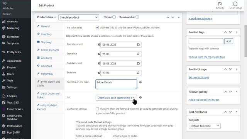Click the Tools wrench icon
Image resolution: width=247 pixels, height=139 pixels.
[x=3, y=81]
